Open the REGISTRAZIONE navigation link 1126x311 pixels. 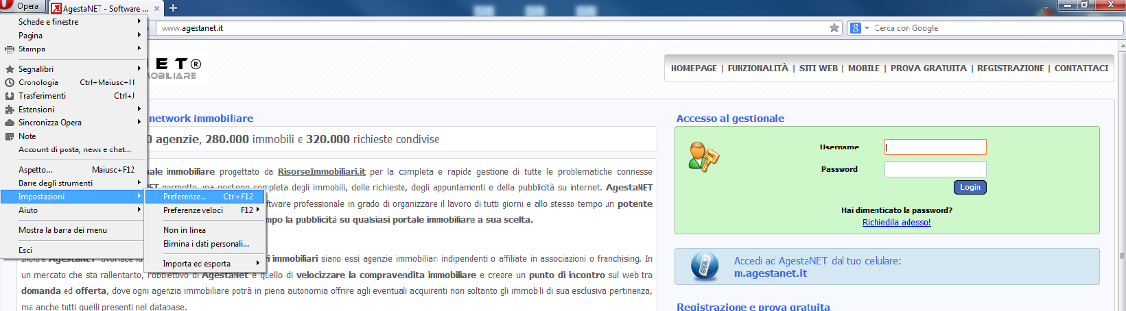pos(1010,69)
